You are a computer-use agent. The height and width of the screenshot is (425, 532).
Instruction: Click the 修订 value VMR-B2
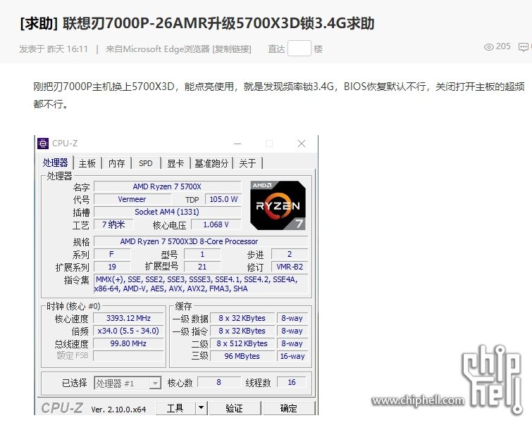pos(290,267)
